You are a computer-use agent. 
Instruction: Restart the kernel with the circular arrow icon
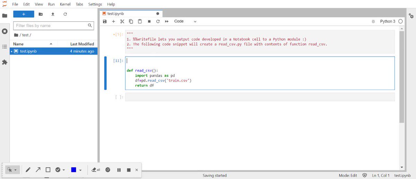[x=158, y=21]
